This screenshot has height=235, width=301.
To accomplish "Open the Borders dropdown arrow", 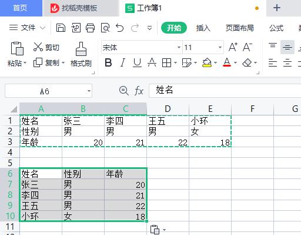I will [x=175, y=63].
